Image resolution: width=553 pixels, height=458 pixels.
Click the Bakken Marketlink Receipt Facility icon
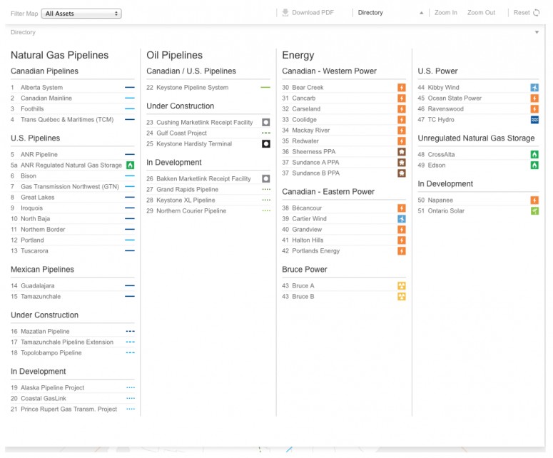266,179
